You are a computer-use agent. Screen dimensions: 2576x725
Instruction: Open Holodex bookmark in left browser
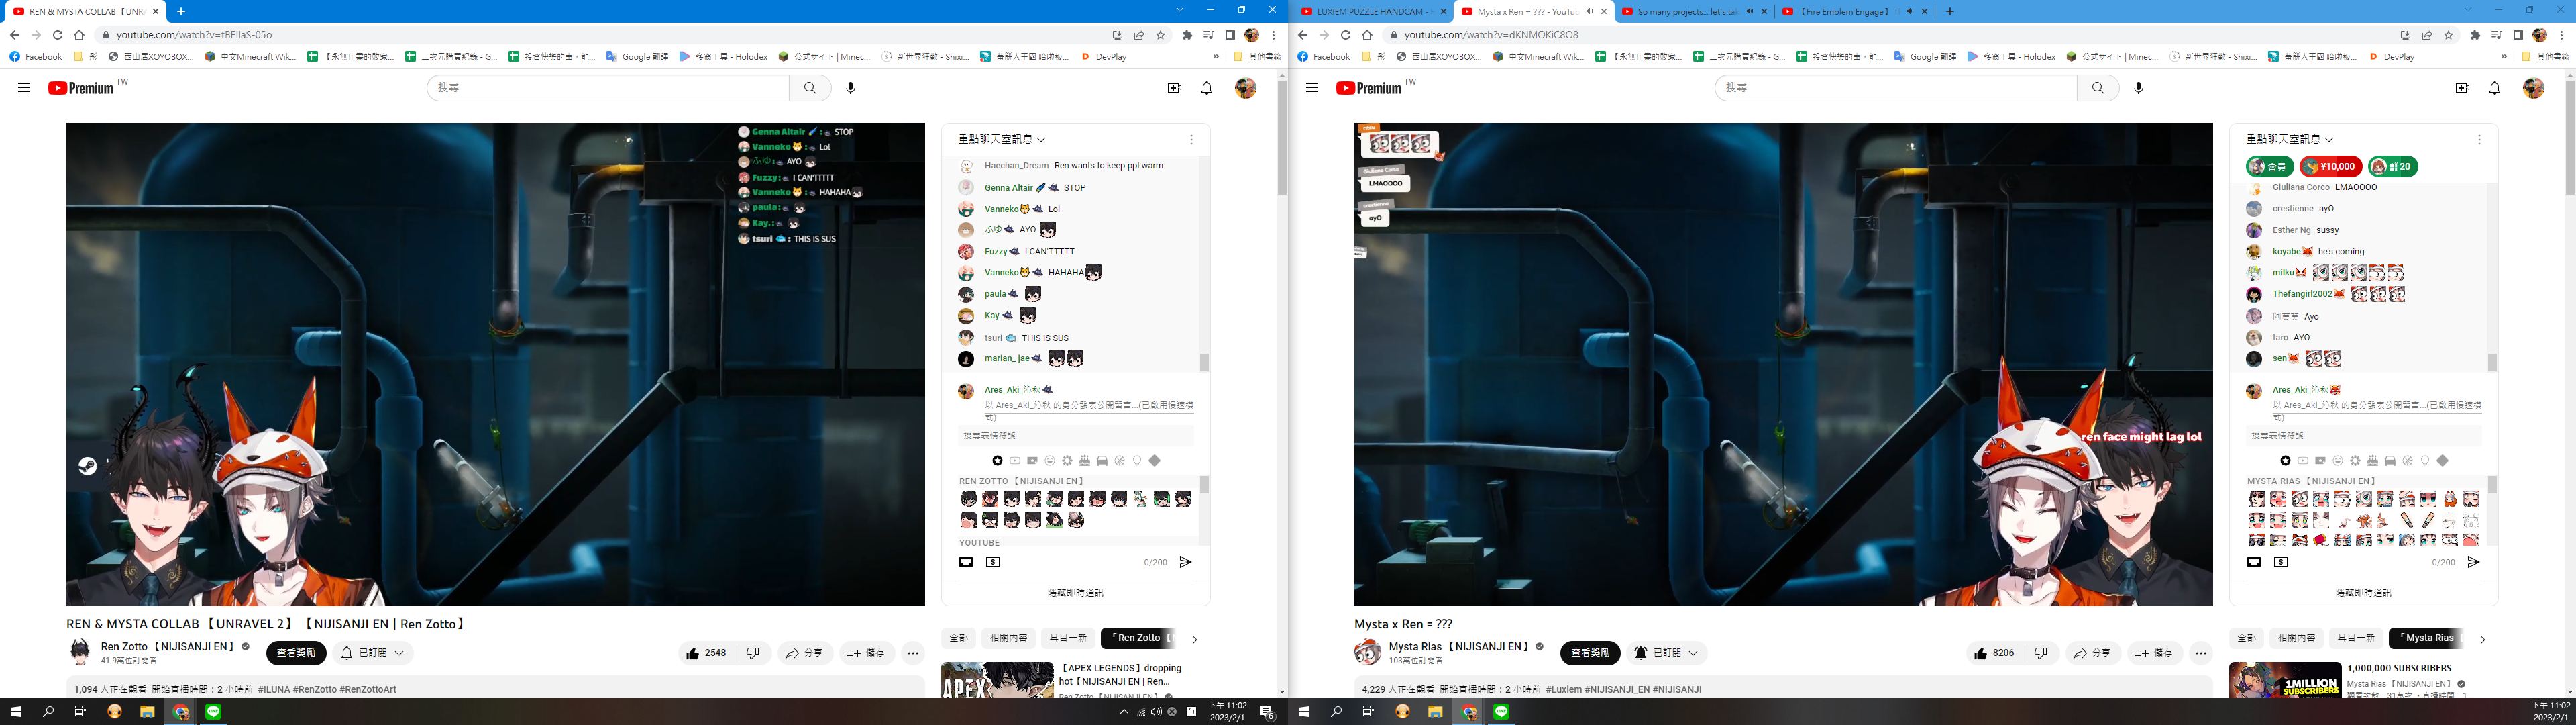coord(723,57)
